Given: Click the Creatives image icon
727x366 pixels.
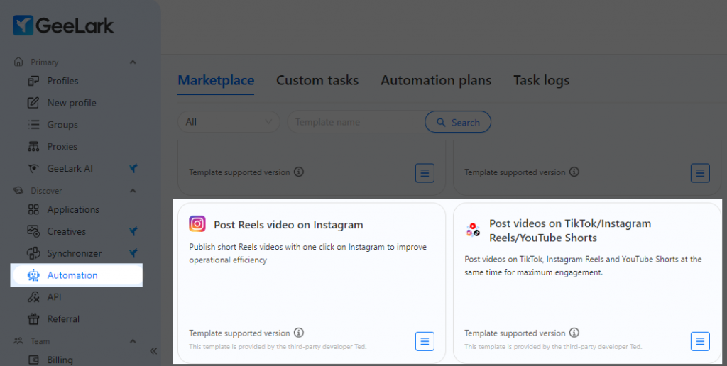Looking at the screenshot, I should [x=33, y=231].
